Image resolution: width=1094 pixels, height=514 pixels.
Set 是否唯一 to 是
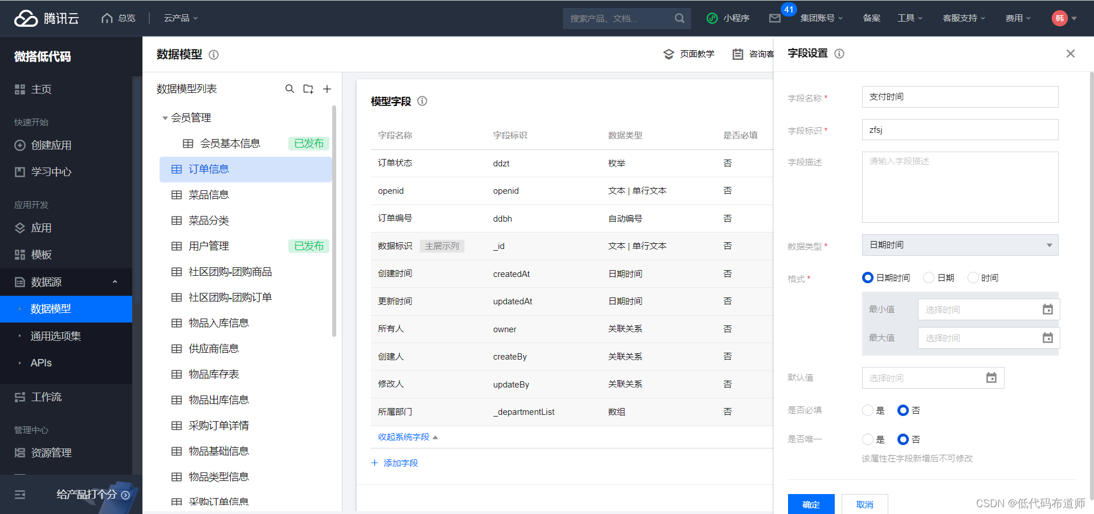[868, 439]
